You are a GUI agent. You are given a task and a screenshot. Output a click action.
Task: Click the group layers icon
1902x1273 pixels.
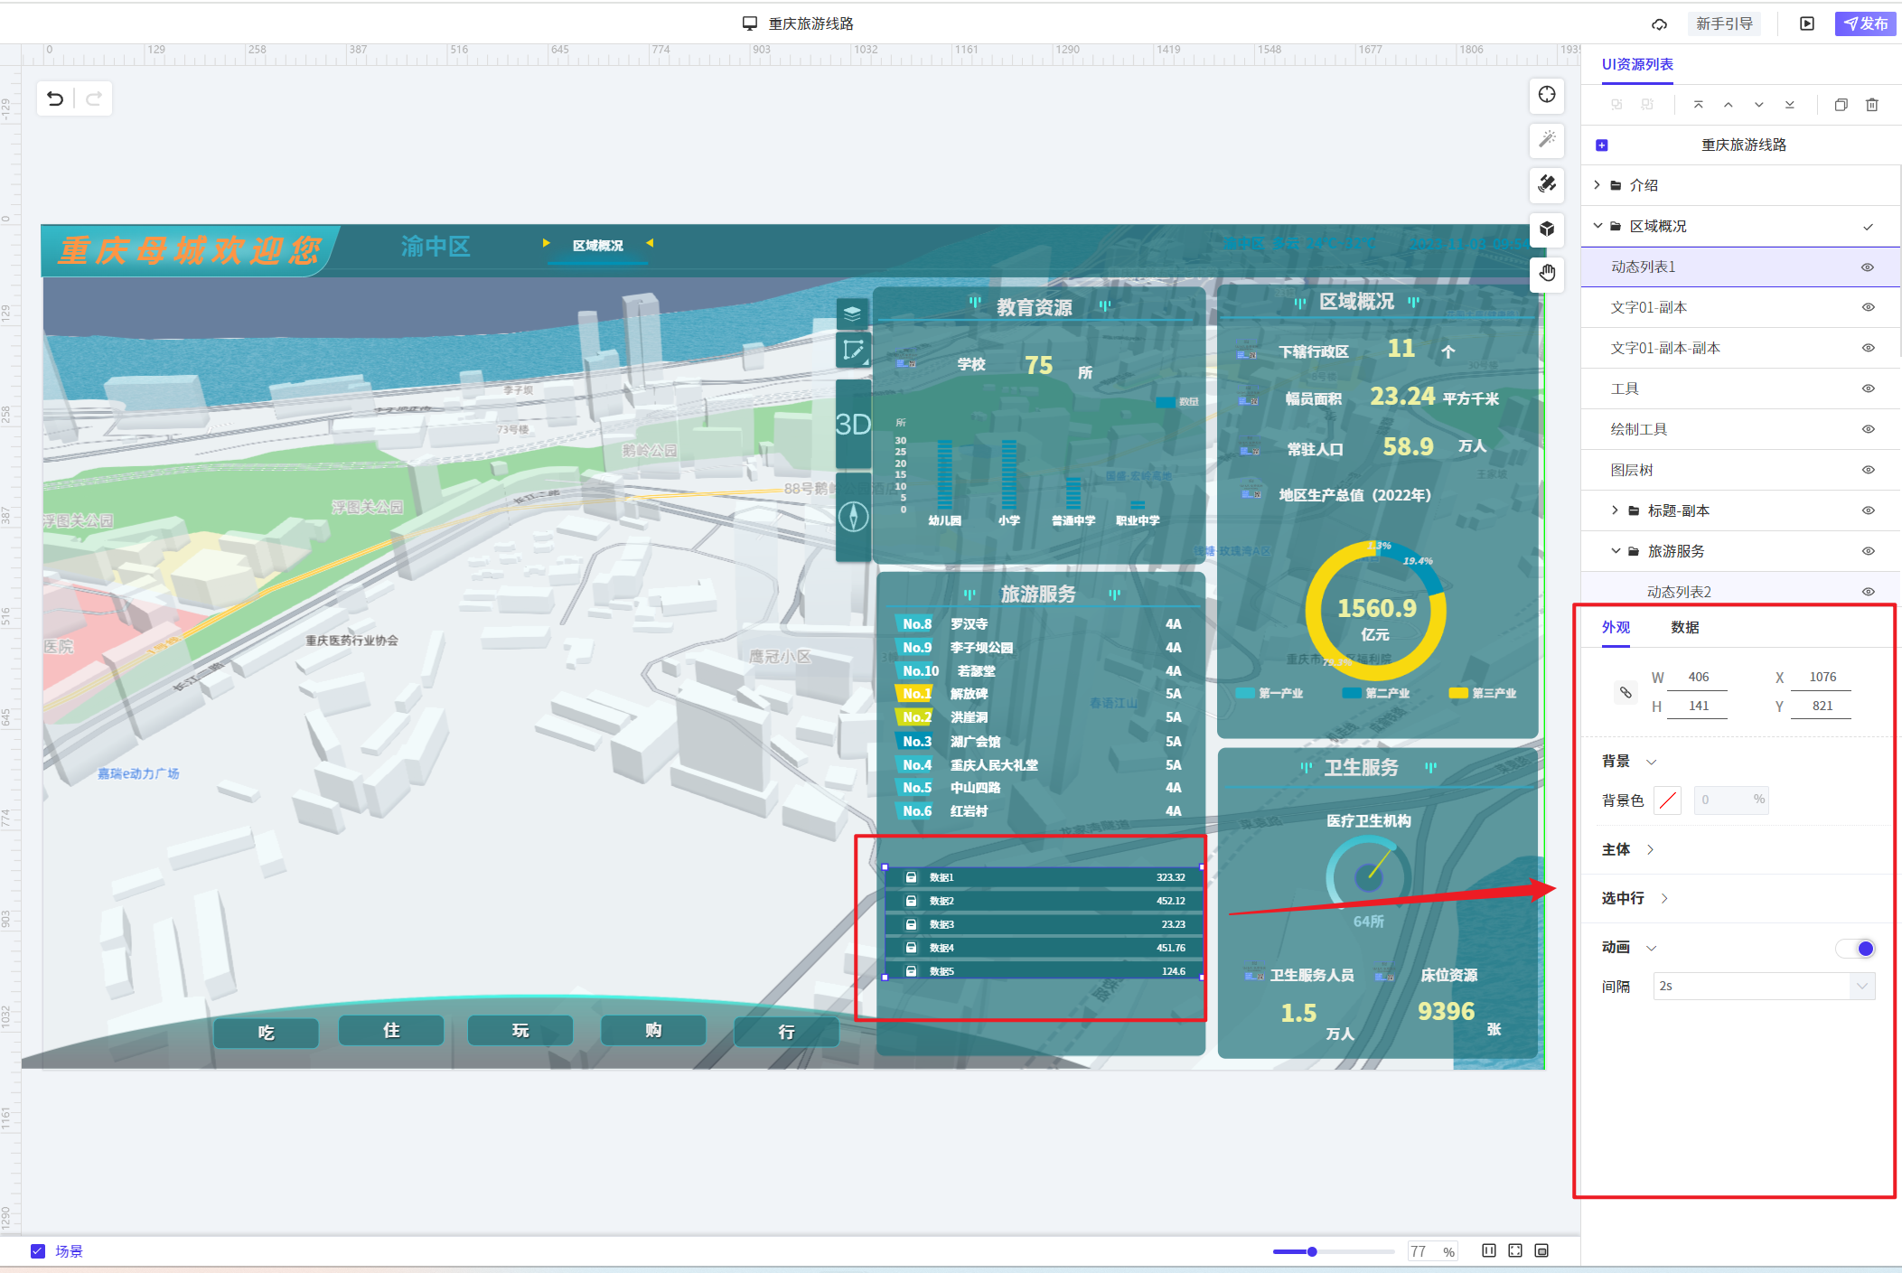(x=1616, y=105)
